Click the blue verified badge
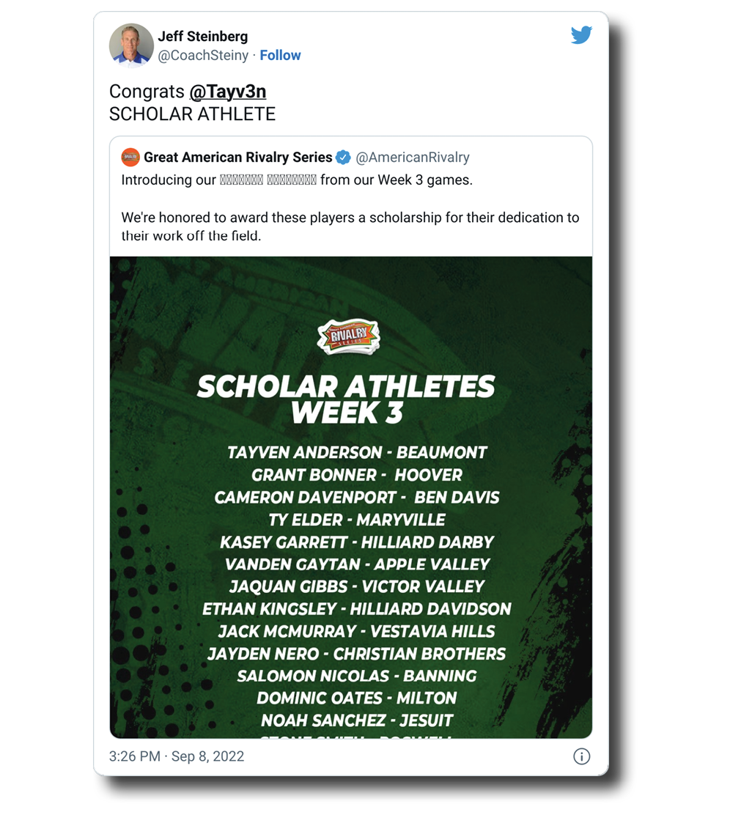 click(343, 157)
